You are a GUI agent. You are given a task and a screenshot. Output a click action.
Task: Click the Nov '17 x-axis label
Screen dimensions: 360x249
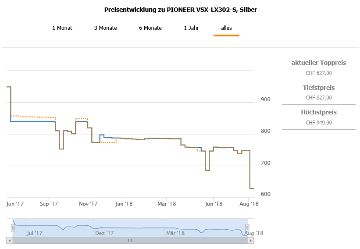coord(88,203)
